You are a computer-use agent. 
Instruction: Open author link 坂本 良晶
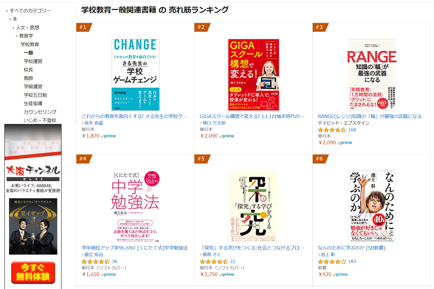pos(94,123)
